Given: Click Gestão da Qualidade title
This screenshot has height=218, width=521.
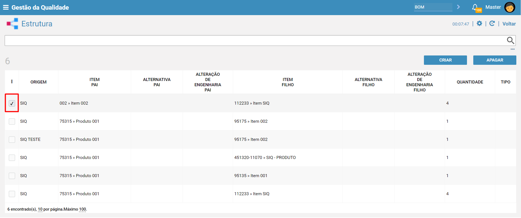Looking at the screenshot, I should [40, 7].
